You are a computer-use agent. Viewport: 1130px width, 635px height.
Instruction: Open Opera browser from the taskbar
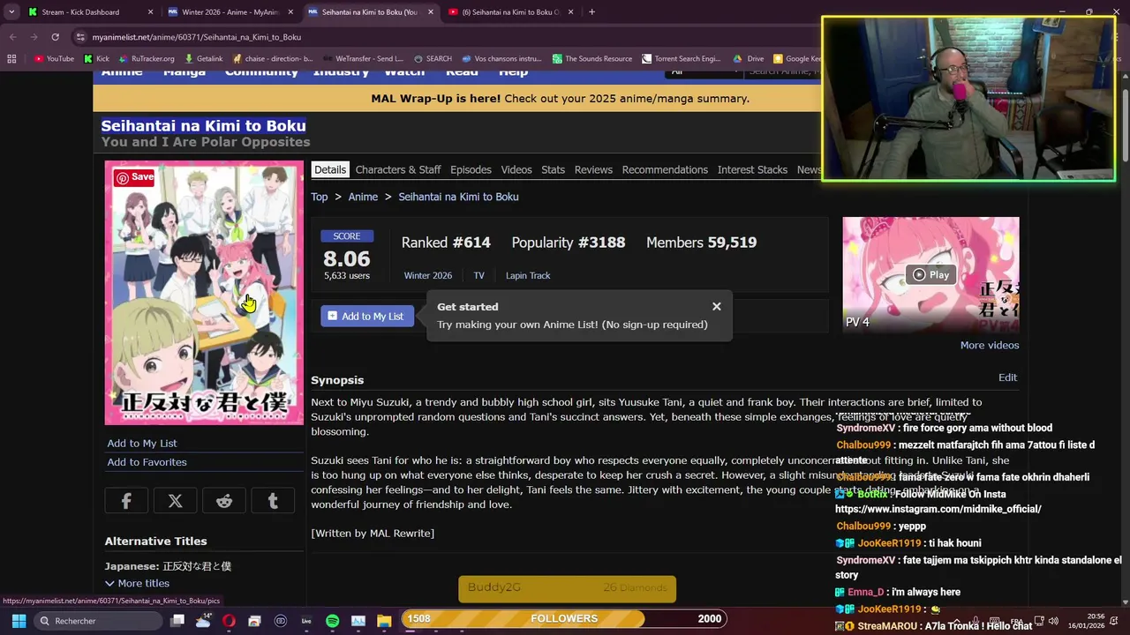point(229,621)
